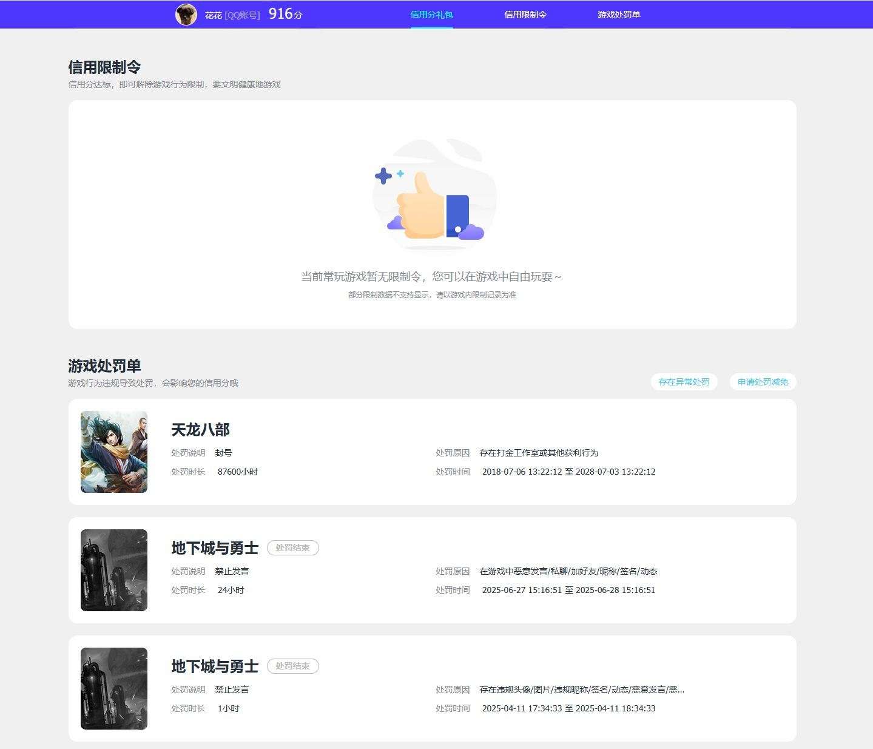Click the username 花花 in the header

214,15
